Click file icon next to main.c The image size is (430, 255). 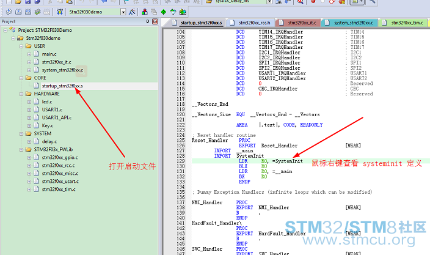tap(36, 54)
